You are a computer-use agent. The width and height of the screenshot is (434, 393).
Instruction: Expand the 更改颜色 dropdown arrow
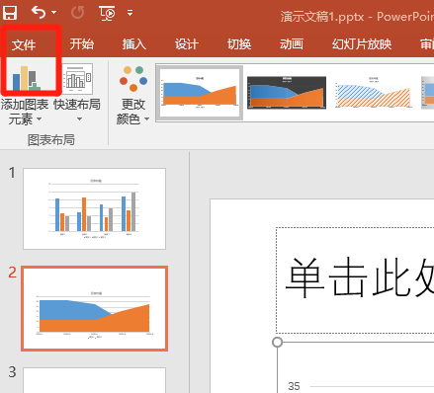146,118
